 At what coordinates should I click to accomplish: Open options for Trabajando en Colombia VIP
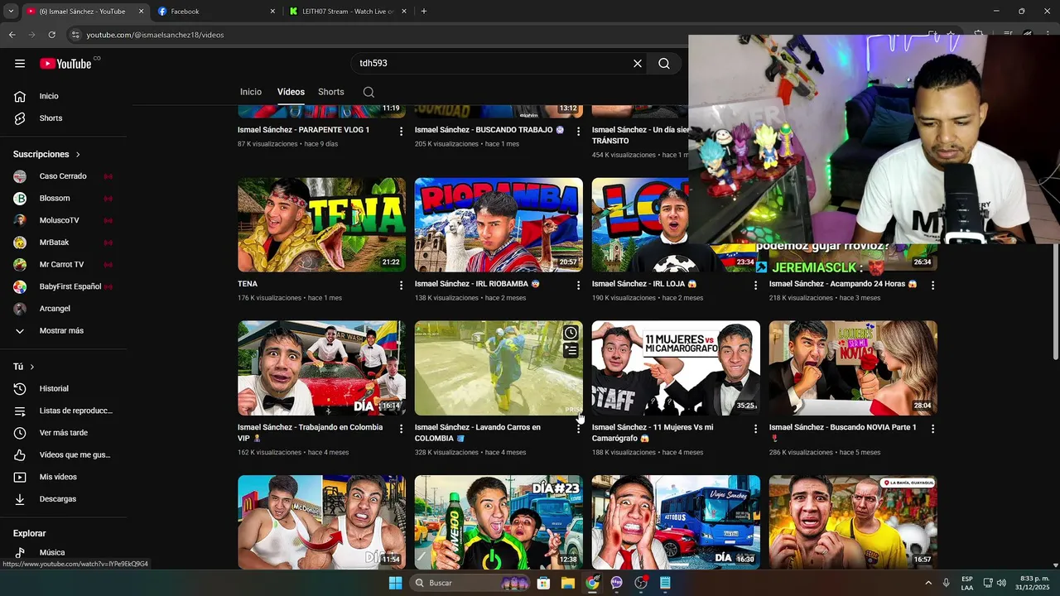pos(402,429)
